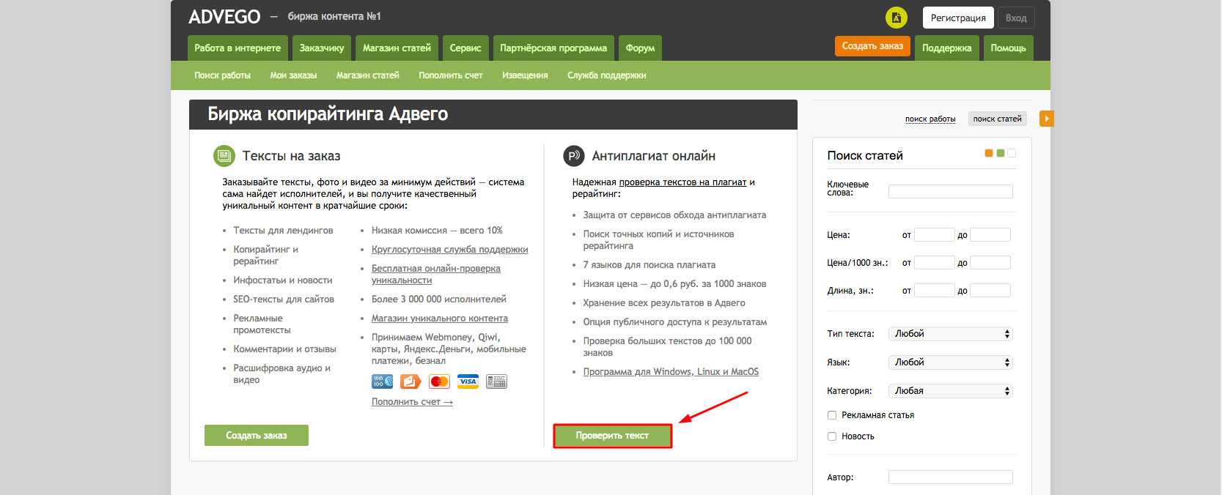Screen dimensions: 1222x495
Task: Click the WebMoney payment icon
Action: pos(383,382)
